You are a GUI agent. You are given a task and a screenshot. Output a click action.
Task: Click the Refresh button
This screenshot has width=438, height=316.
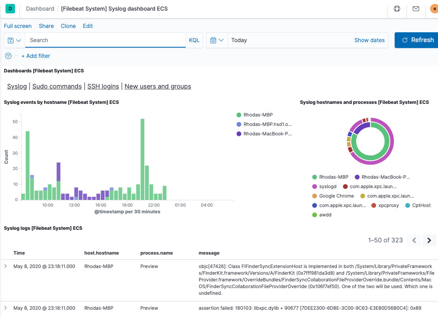418,40
